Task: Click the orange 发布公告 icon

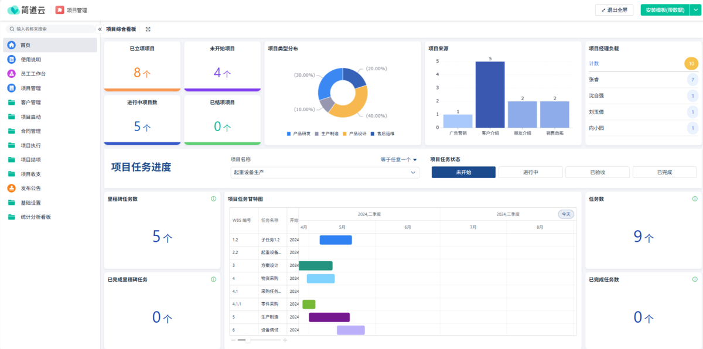Action: pyautogui.click(x=11, y=189)
